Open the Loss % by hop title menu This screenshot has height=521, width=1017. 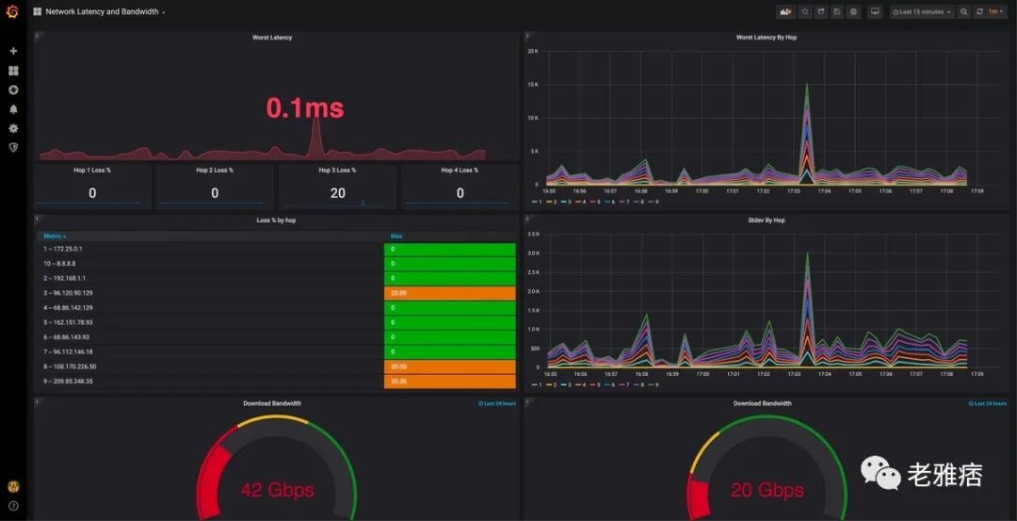click(x=276, y=220)
